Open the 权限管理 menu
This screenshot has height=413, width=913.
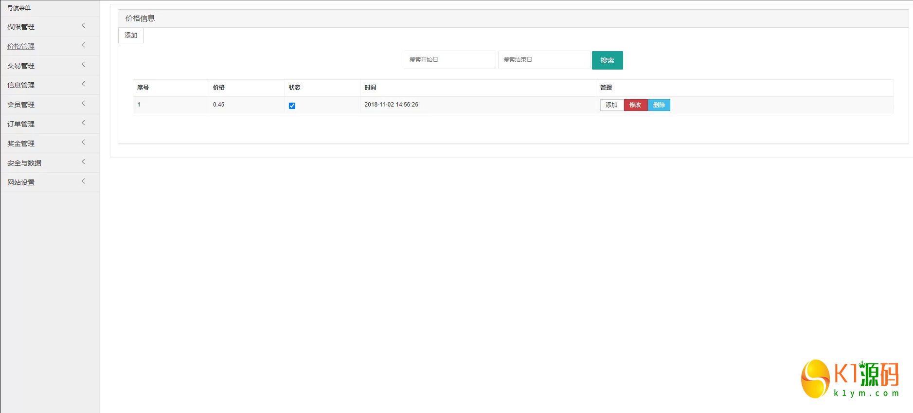(x=50, y=27)
